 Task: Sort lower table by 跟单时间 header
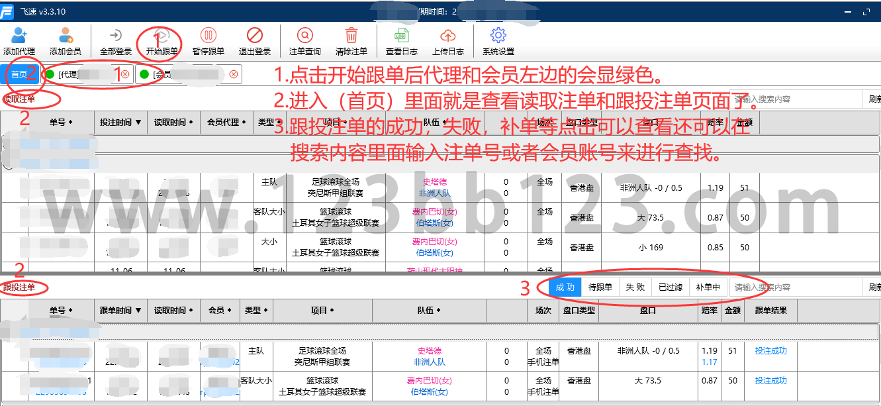tap(120, 310)
